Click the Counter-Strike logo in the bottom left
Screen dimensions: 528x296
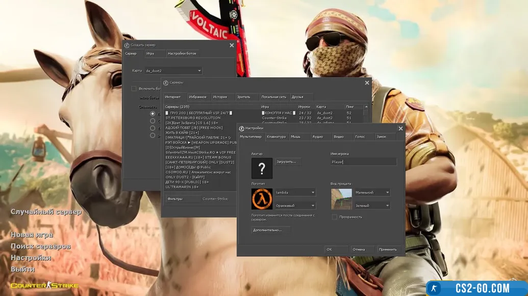(x=45, y=286)
